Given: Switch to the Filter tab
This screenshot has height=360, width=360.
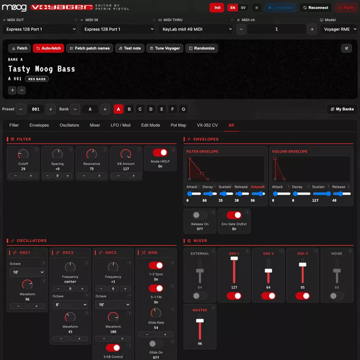Looking at the screenshot, I should [x=14, y=125].
